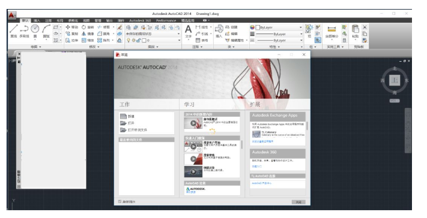This screenshot has height=218, width=427.
Task: Open the Text annotation tool
Action: click(188, 31)
